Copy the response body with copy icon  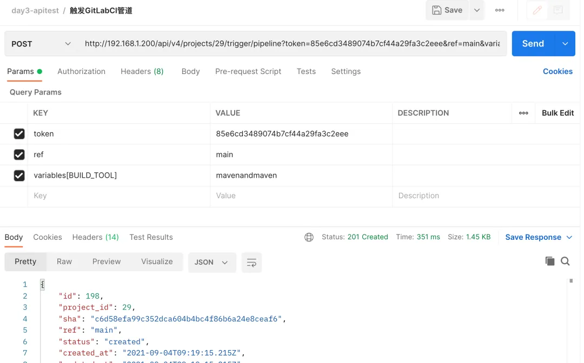coord(550,261)
